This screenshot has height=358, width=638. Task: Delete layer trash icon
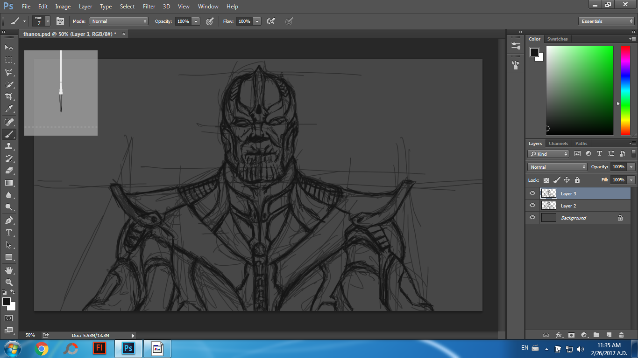pyautogui.click(x=621, y=335)
